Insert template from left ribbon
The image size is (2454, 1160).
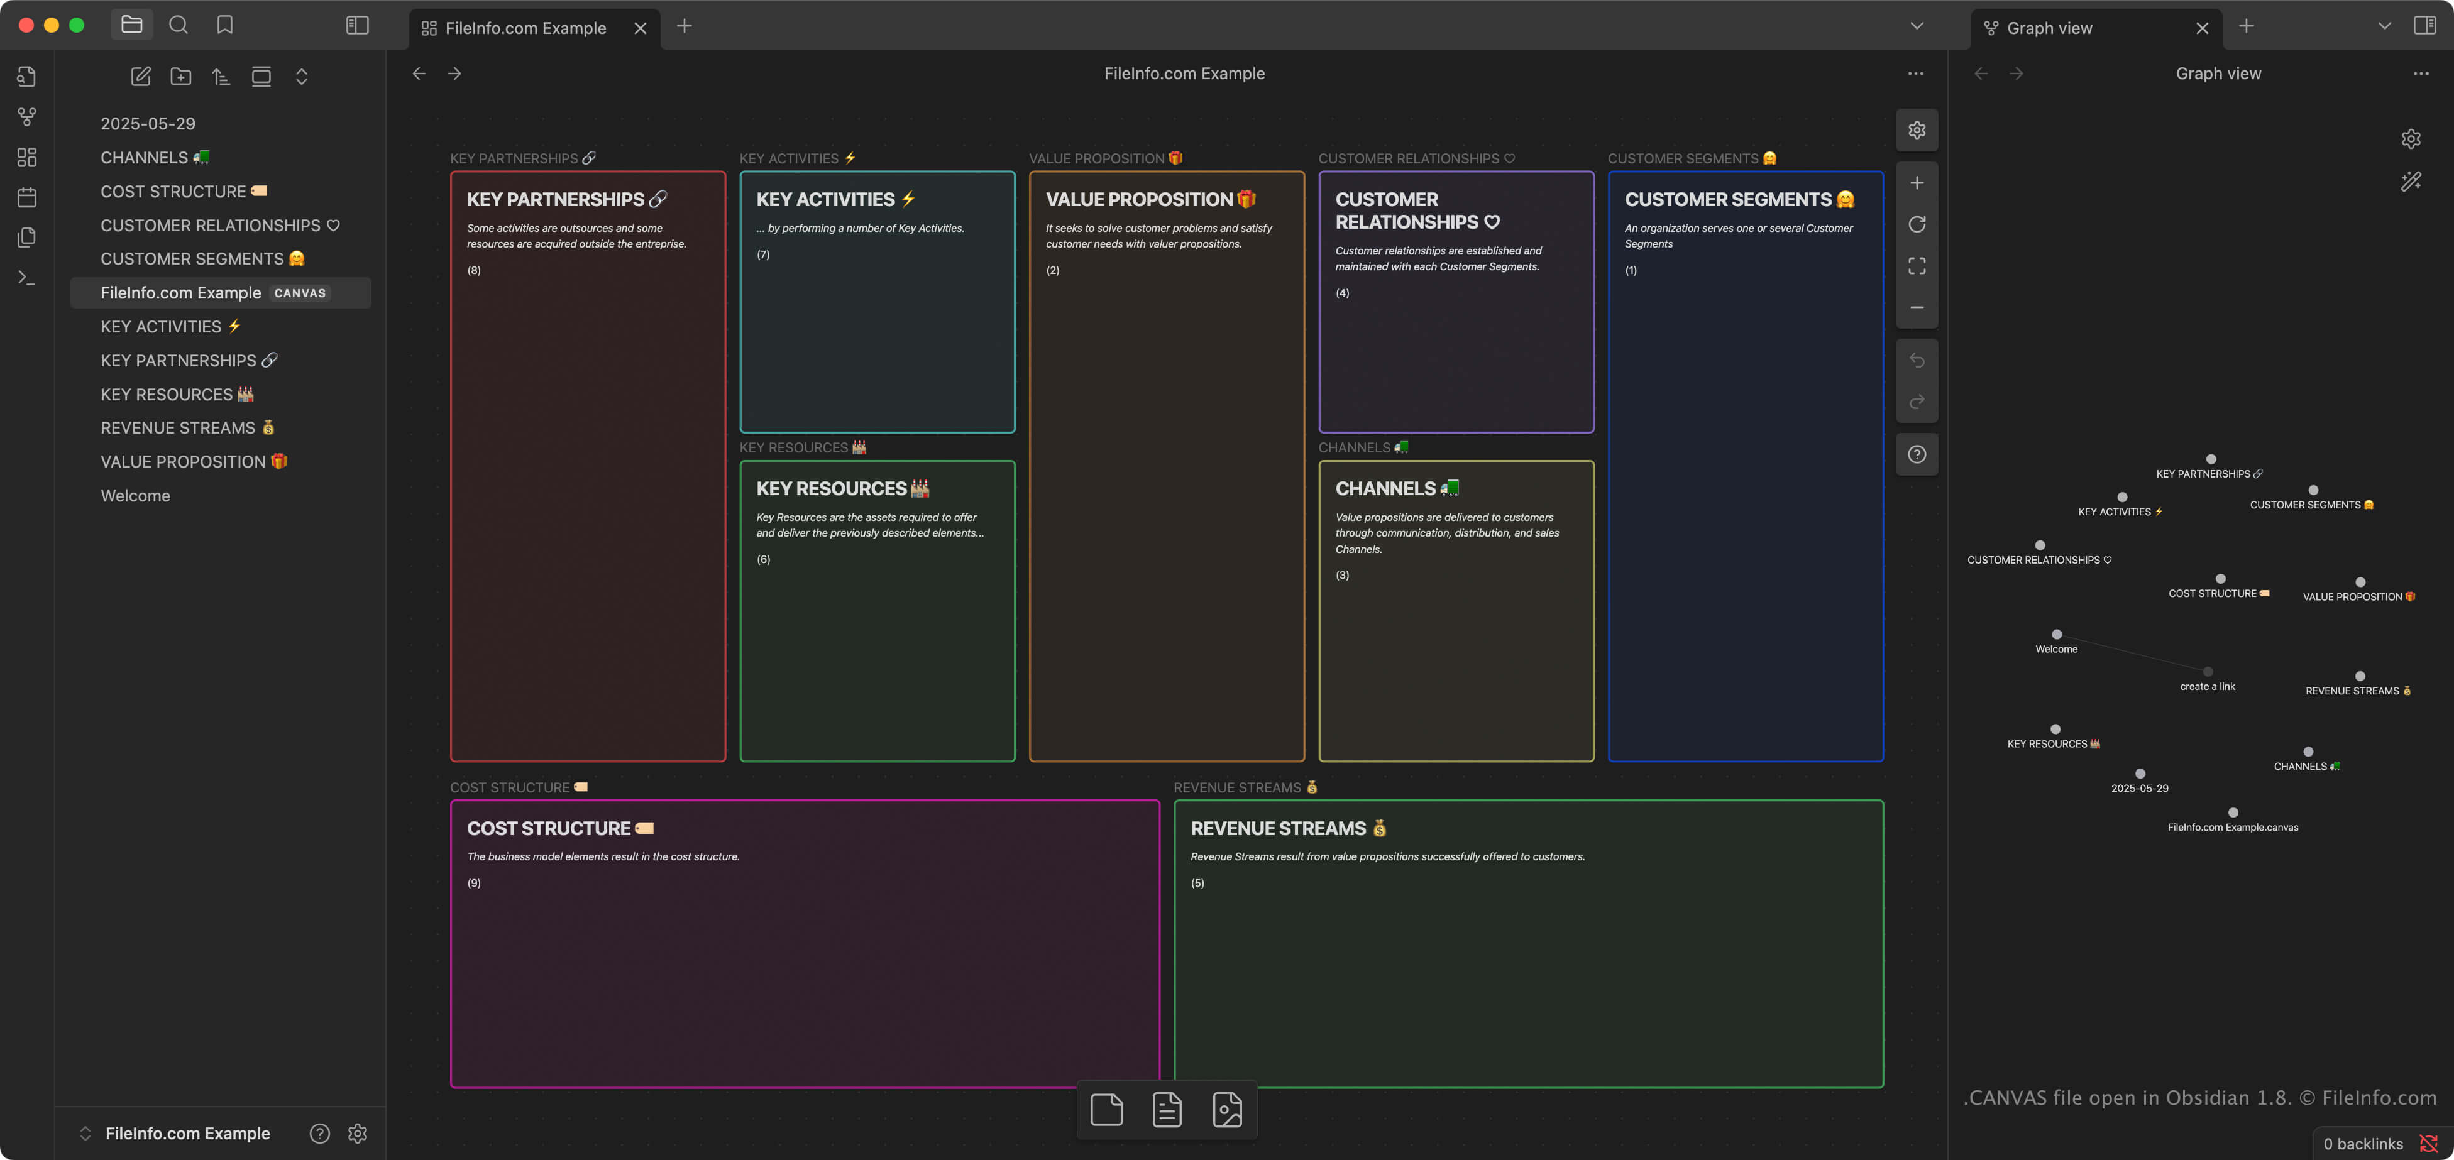coord(26,237)
